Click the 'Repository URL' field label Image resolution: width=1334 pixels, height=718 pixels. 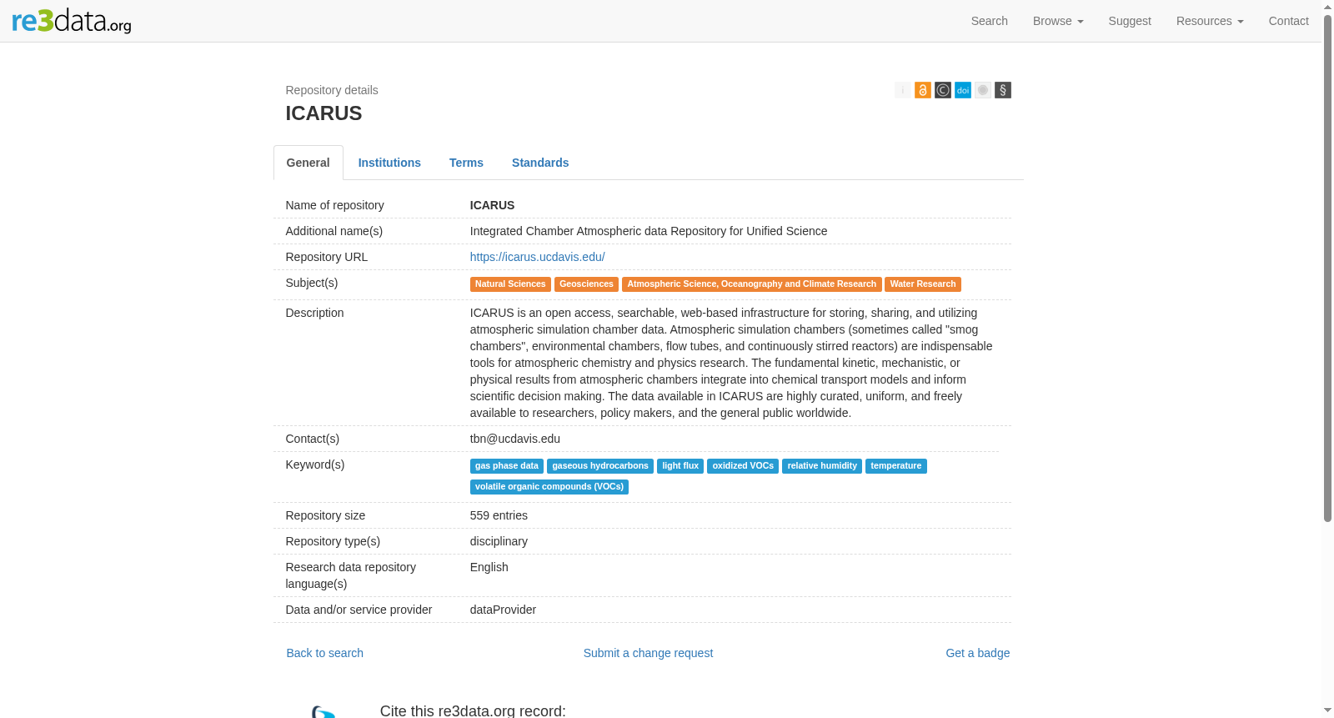click(327, 257)
